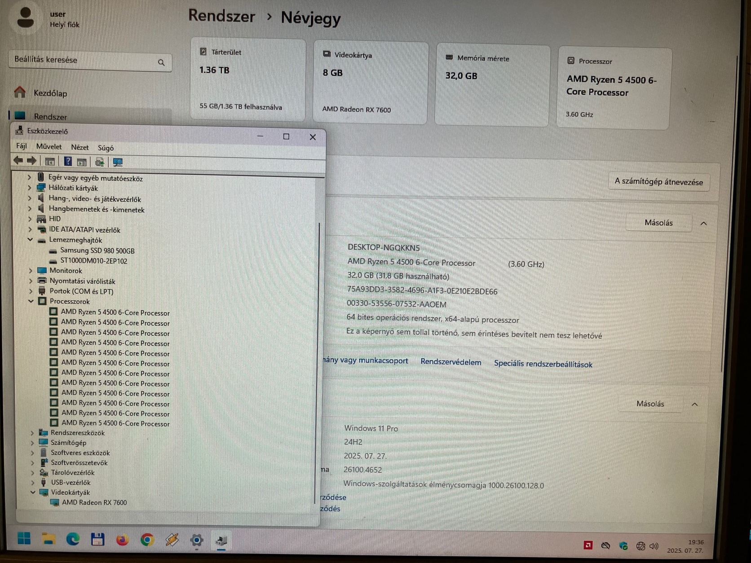The width and height of the screenshot is (751, 563).
Task: Click the Device Manager icon on the taskbar
Action: (x=221, y=541)
